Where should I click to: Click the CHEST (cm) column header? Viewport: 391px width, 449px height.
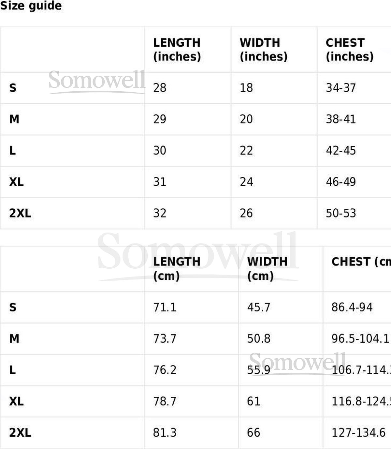tap(361, 262)
